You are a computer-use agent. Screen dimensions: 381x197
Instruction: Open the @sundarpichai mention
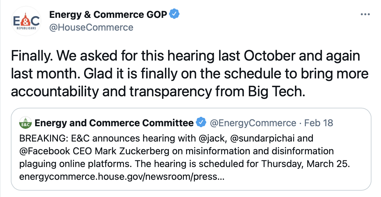point(262,138)
